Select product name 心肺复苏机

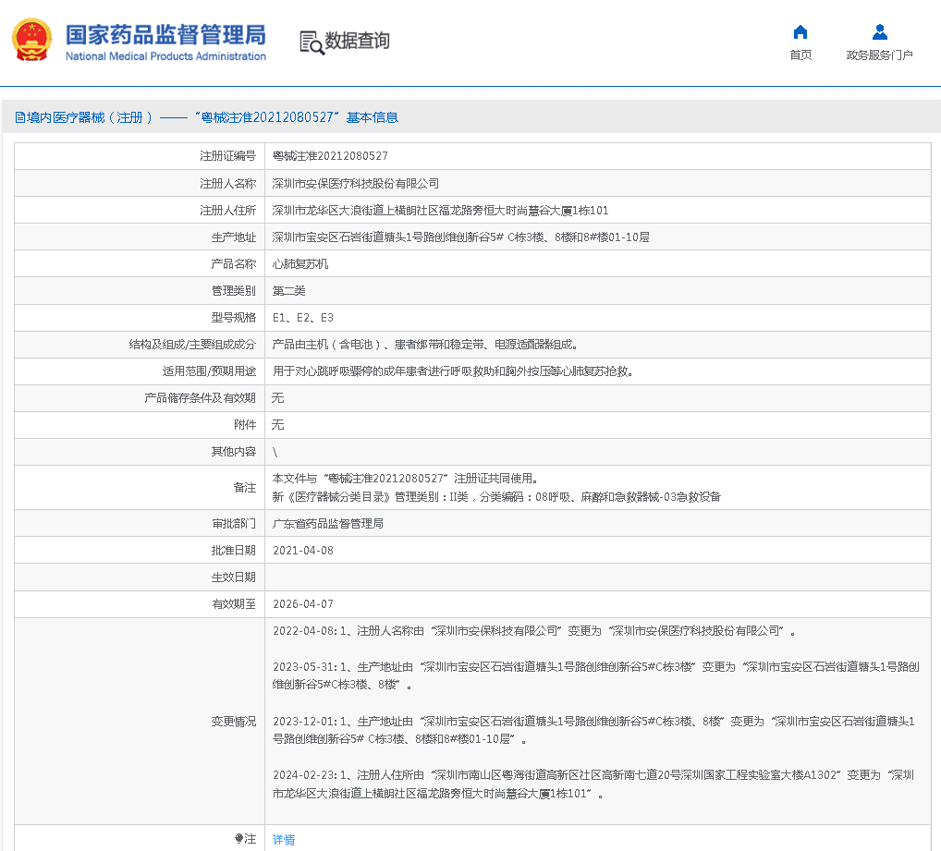click(300, 264)
